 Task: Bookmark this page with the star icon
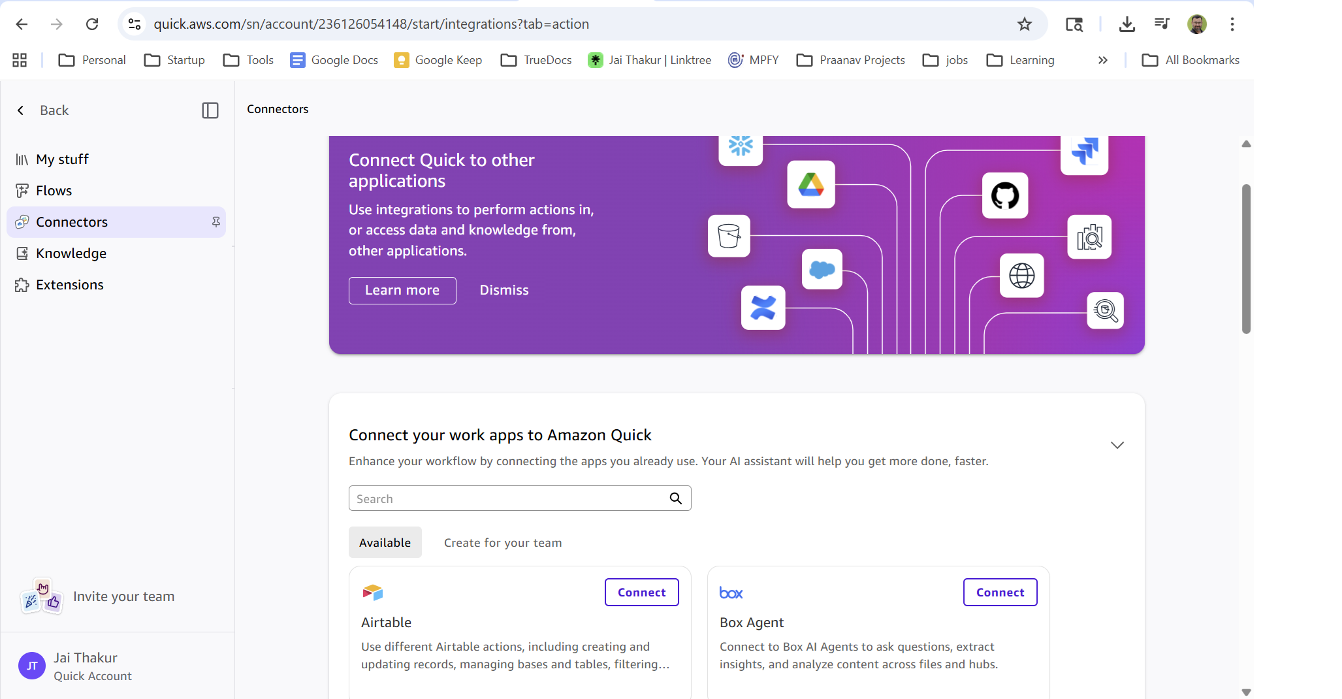(x=1025, y=24)
